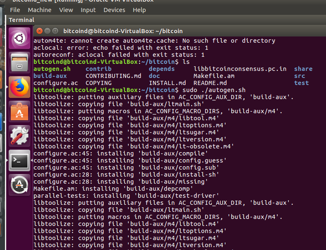Click line copying 'build-aux/m4/lt~obsolete.m4'
This screenshot has height=250, width=326.
coord(134,146)
